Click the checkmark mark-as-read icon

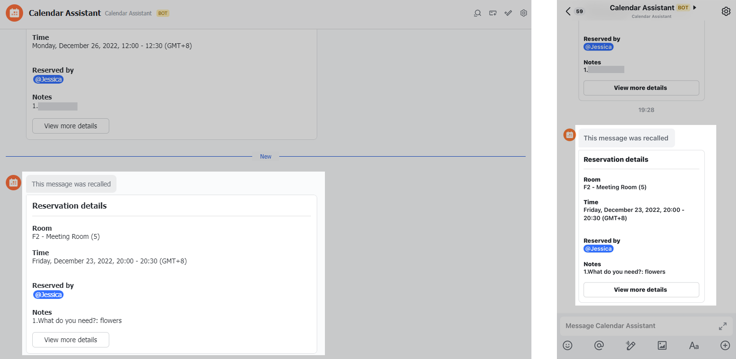(x=508, y=13)
